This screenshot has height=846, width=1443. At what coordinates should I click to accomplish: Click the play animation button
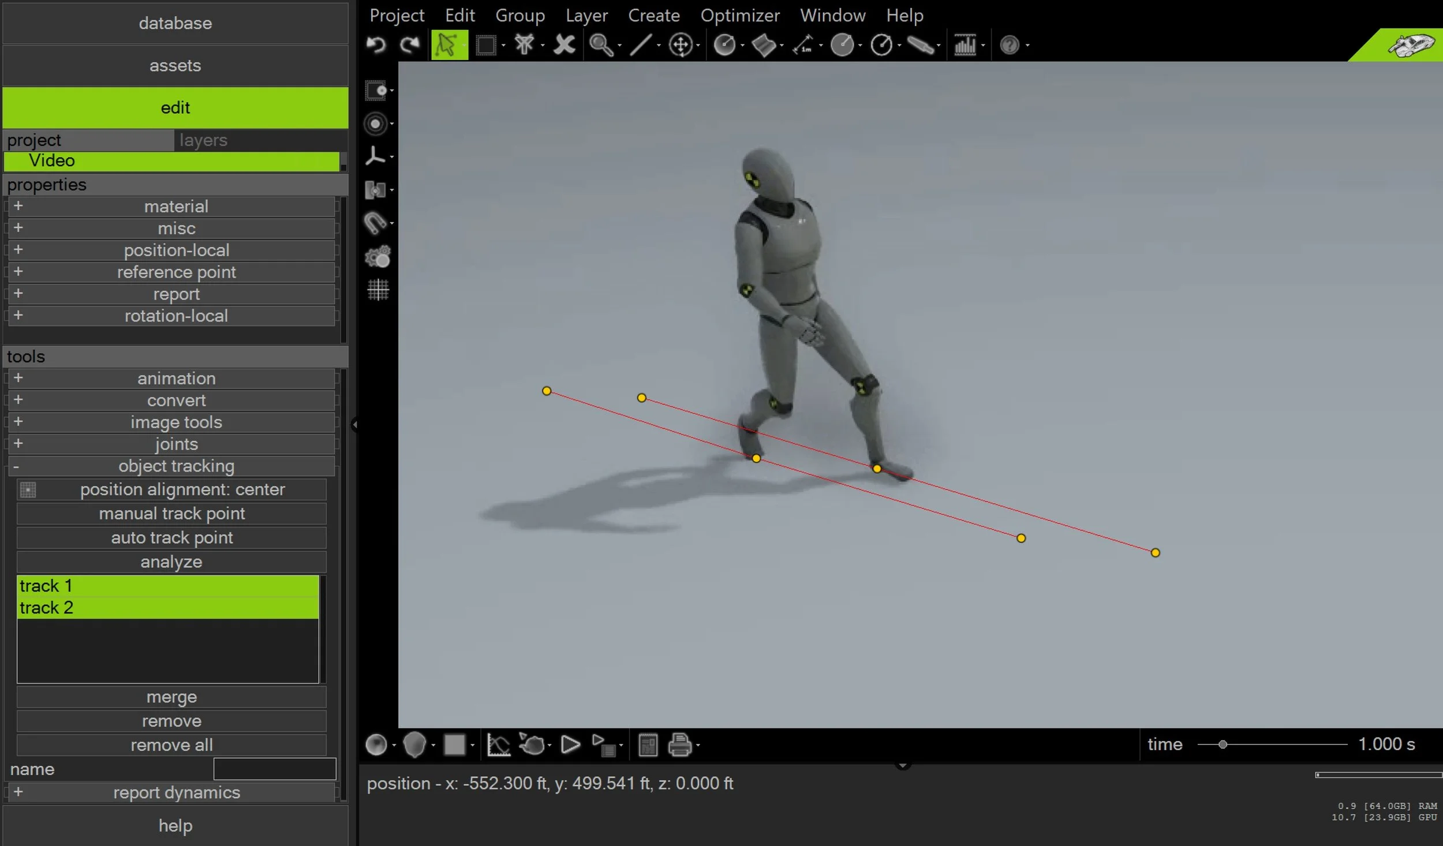570,745
